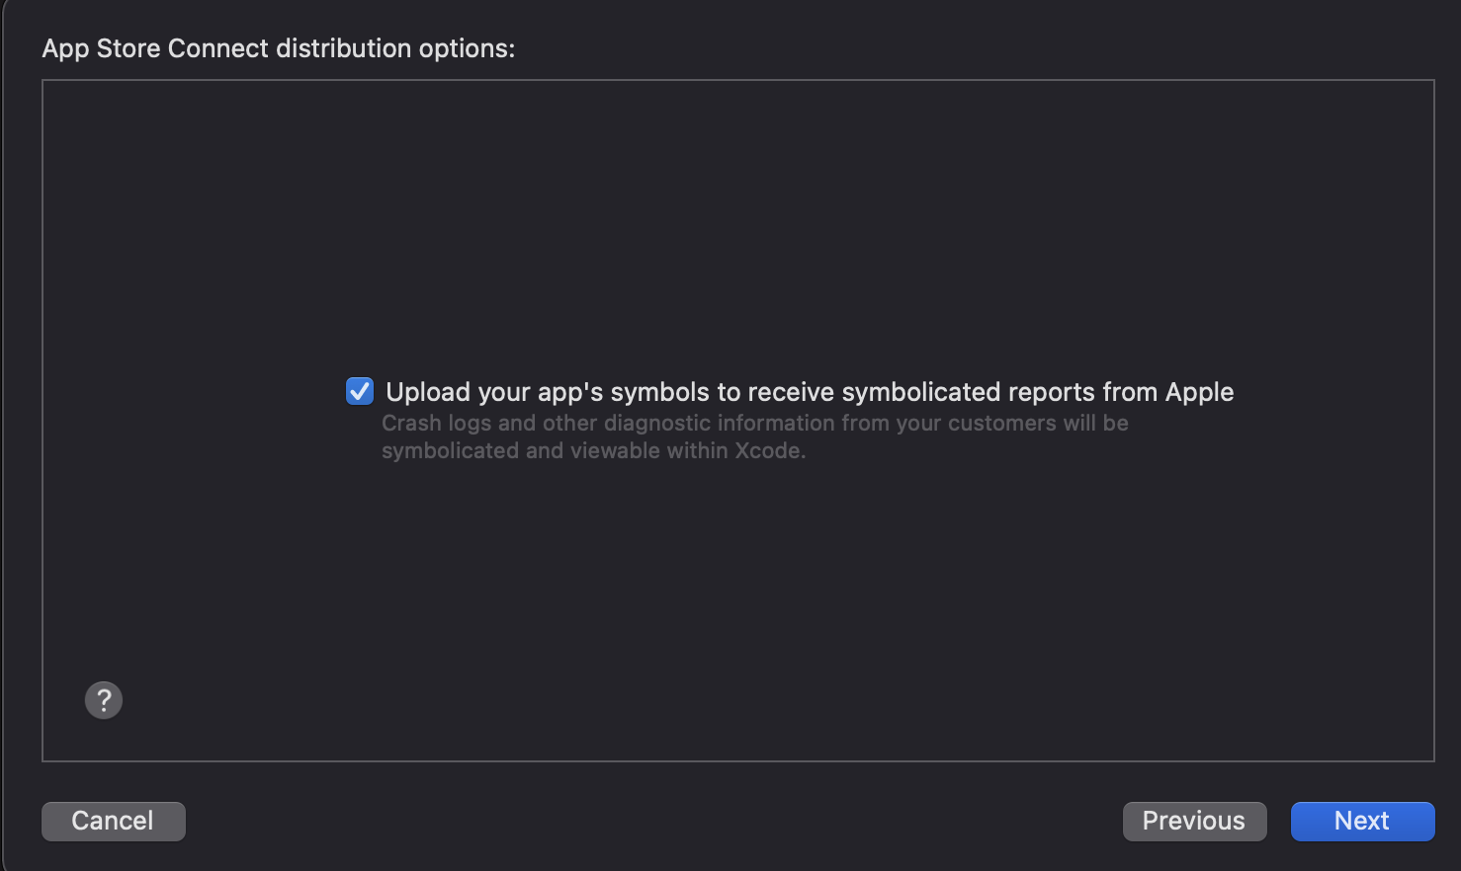The height and width of the screenshot is (871, 1461).
Task: Select the circular gray help button
Action: 104,700
